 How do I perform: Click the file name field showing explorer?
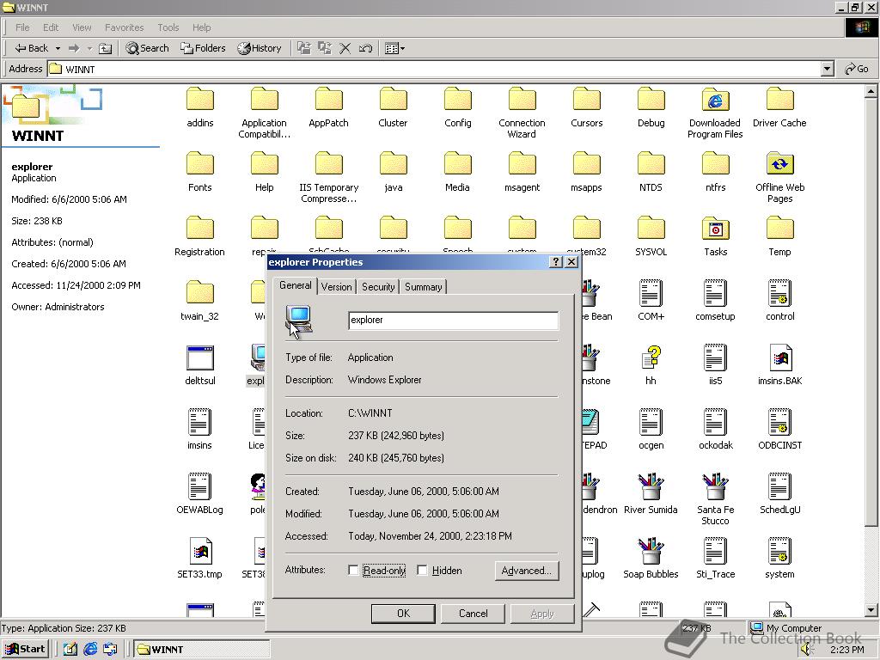pyautogui.click(x=453, y=320)
